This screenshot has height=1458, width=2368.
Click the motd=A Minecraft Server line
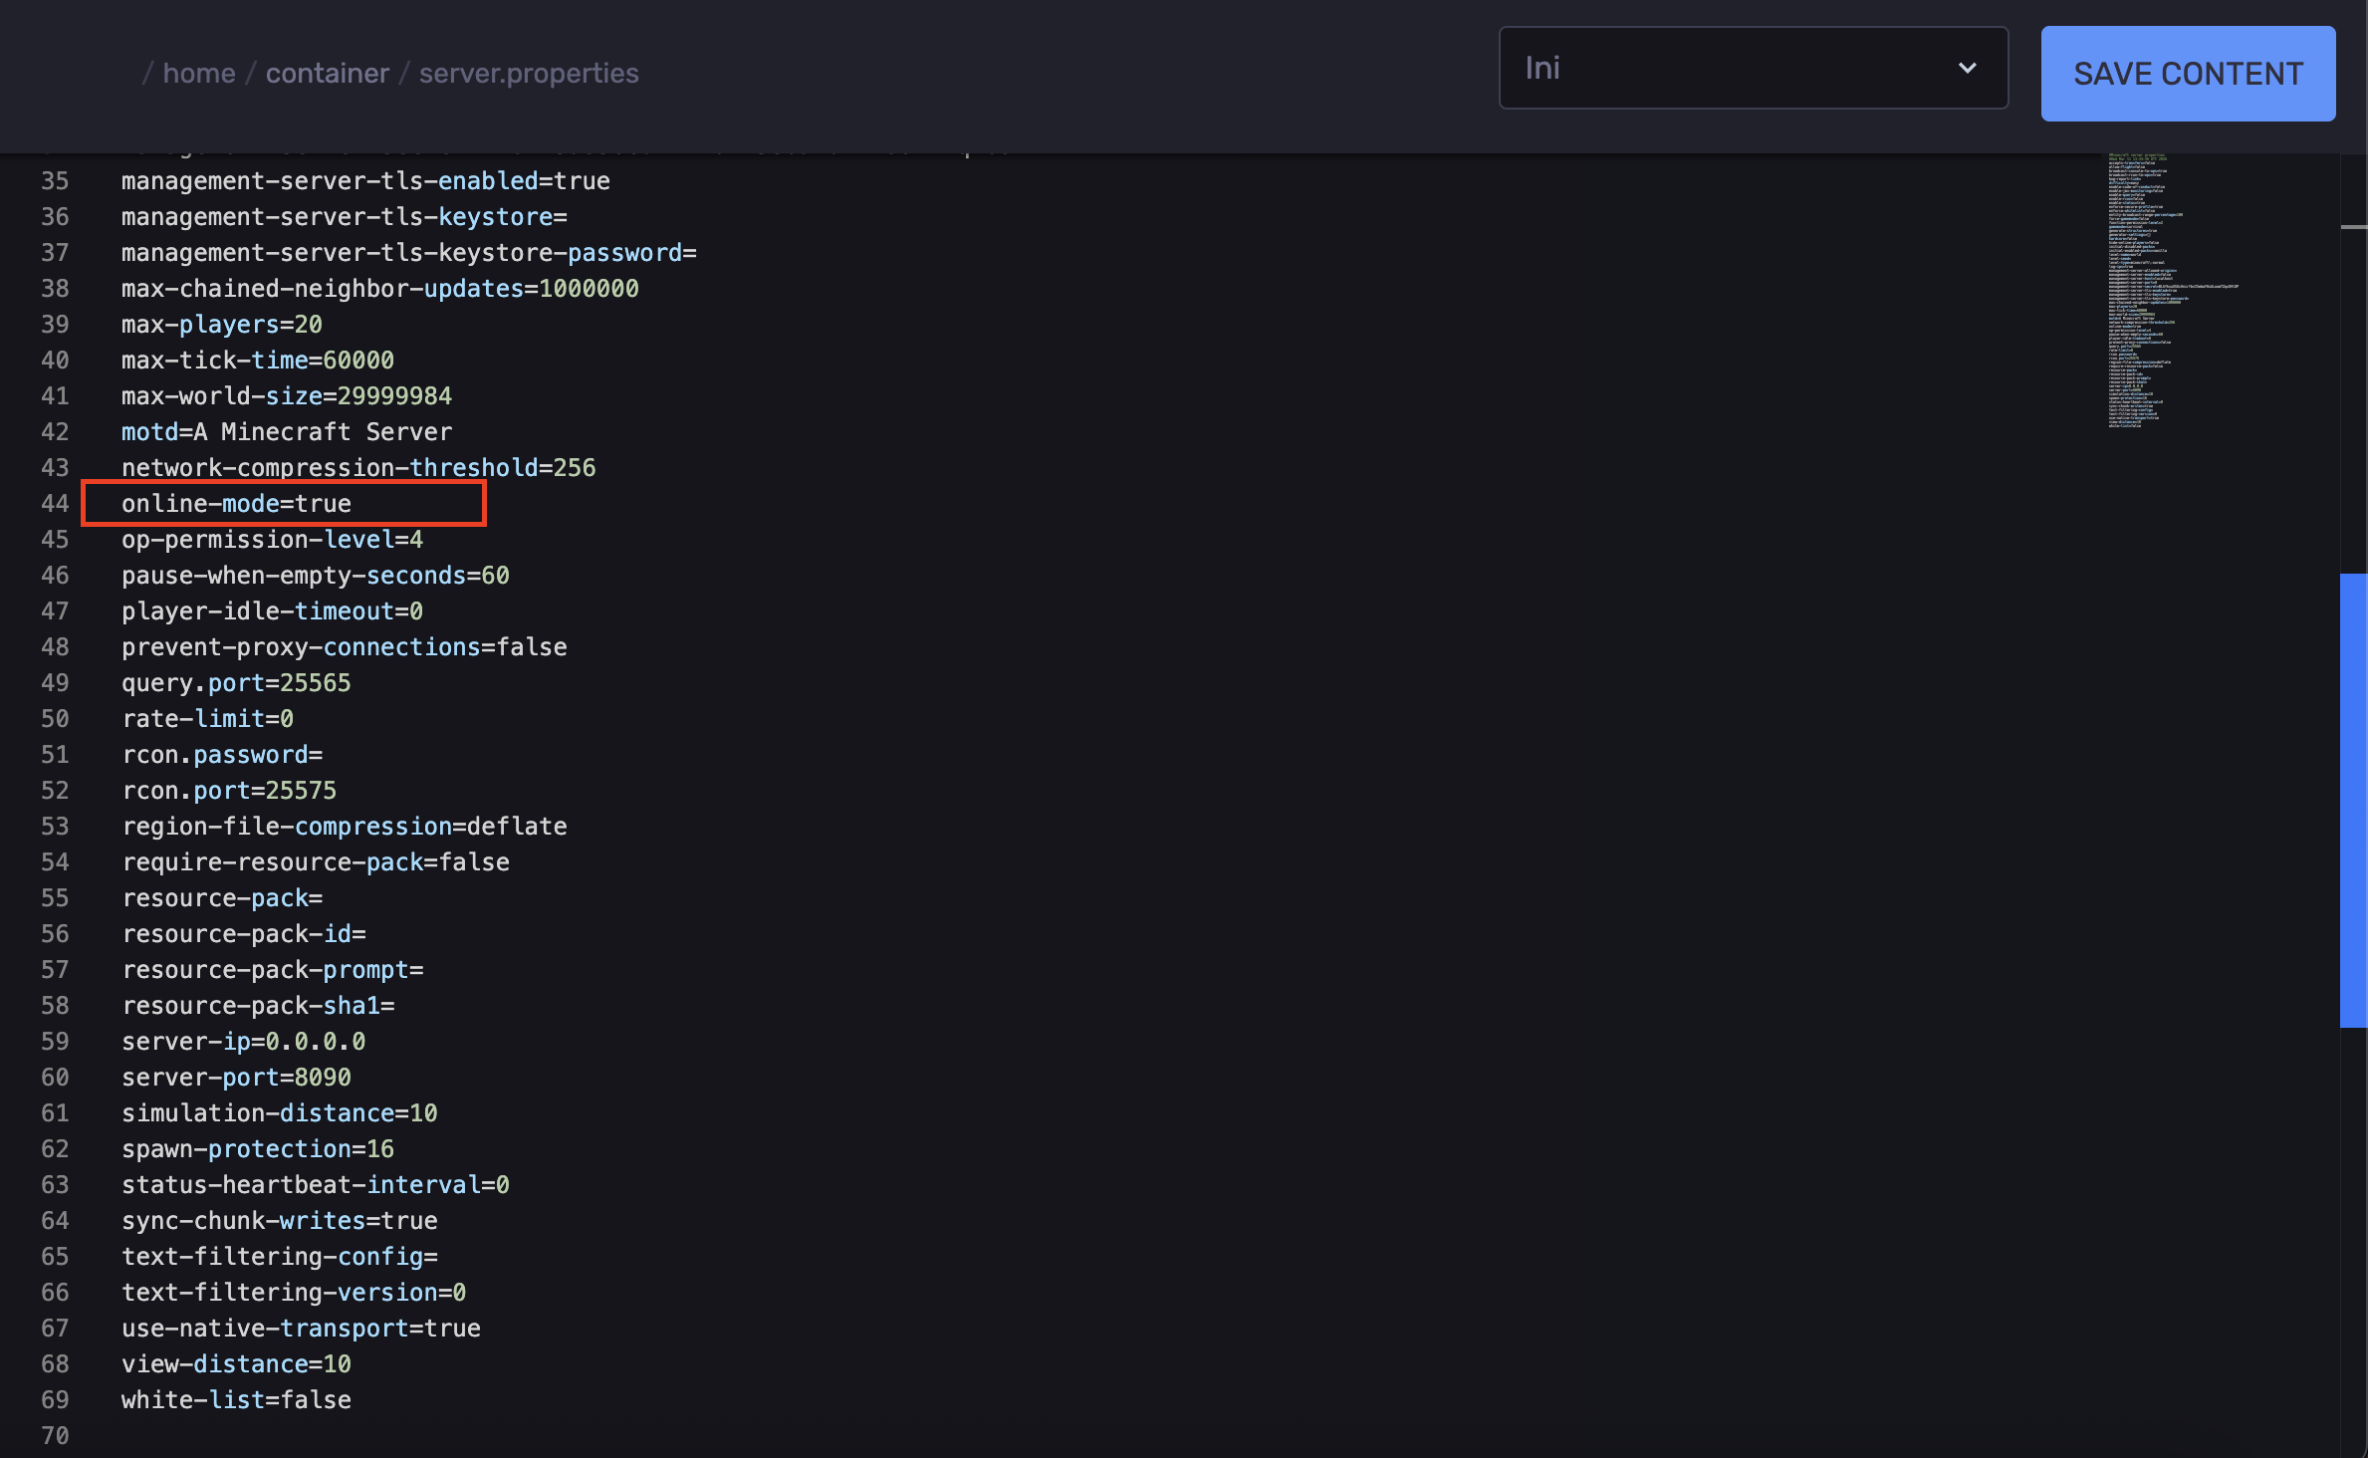click(x=286, y=432)
